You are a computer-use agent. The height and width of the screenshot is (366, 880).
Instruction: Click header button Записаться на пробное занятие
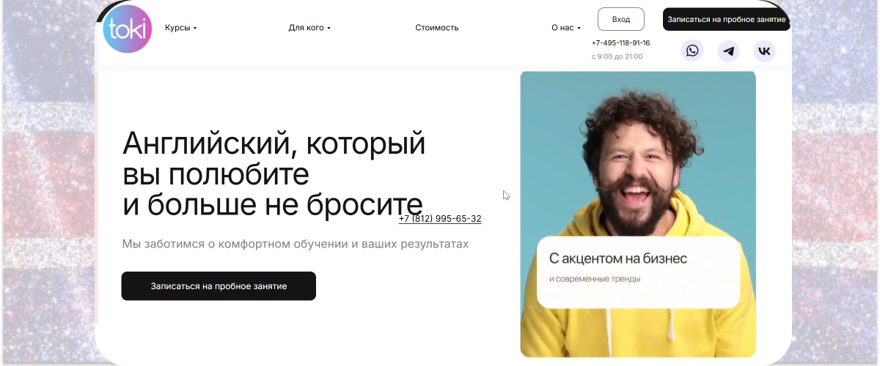(x=727, y=19)
